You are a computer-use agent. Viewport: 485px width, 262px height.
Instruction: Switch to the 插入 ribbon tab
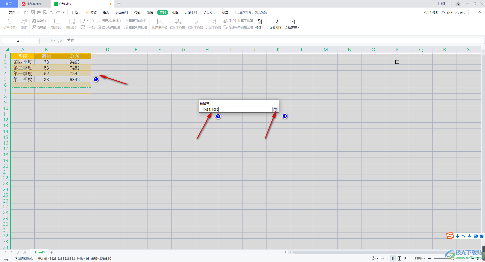[106, 12]
